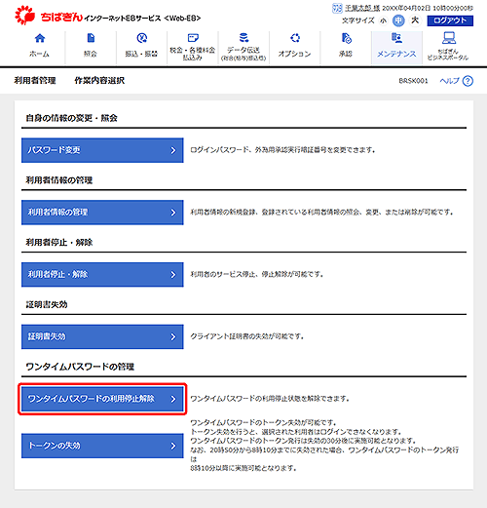
Task: Click the help question mark icon
Action: (x=468, y=81)
